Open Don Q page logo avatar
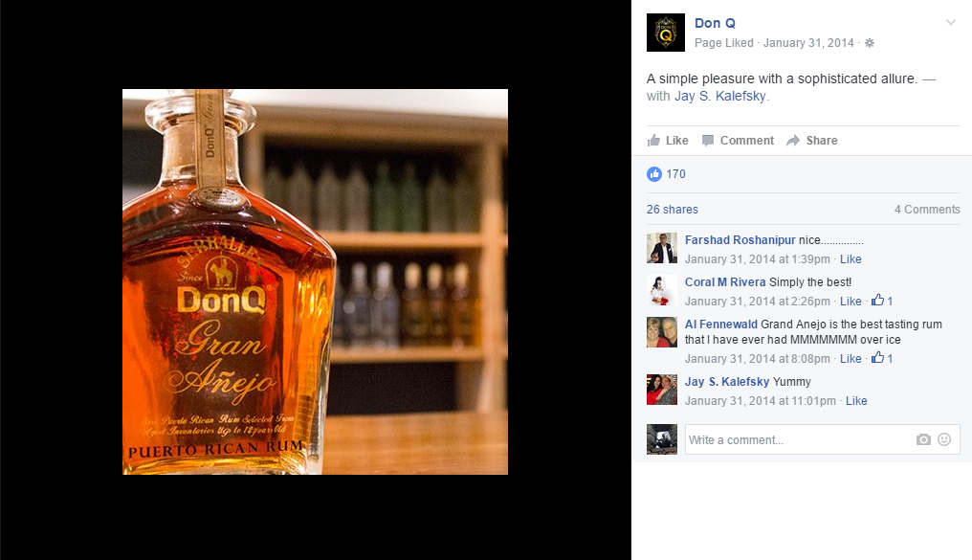The height and width of the screenshot is (560, 972). [665, 33]
